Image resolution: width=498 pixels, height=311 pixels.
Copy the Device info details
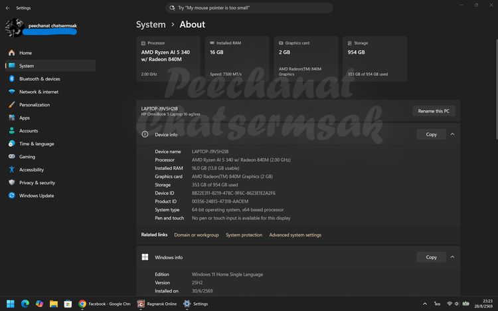[431, 134]
